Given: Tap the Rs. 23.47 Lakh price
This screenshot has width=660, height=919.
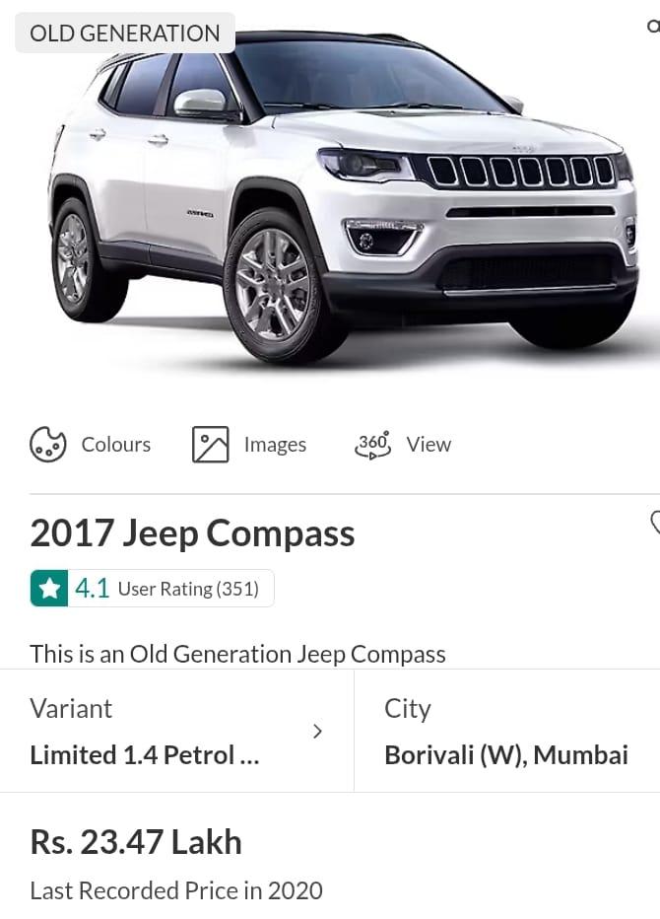Looking at the screenshot, I should pyautogui.click(x=136, y=842).
